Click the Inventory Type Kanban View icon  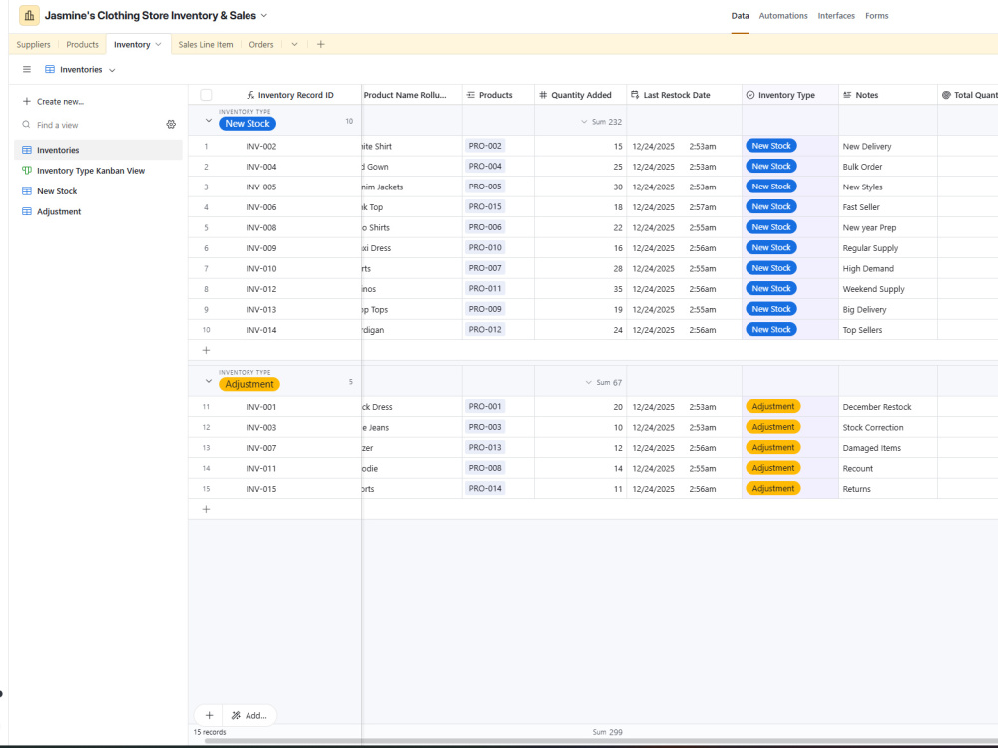[x=27, y=171]
